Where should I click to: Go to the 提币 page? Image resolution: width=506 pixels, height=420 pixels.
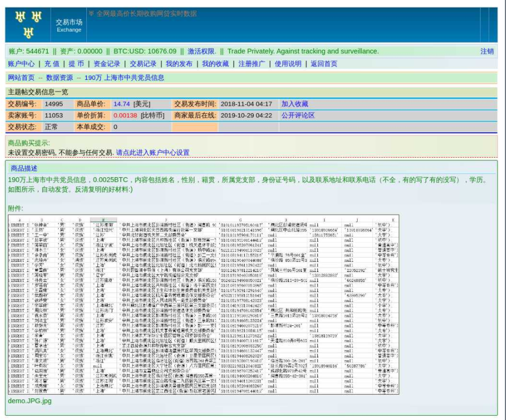(76, 64)
